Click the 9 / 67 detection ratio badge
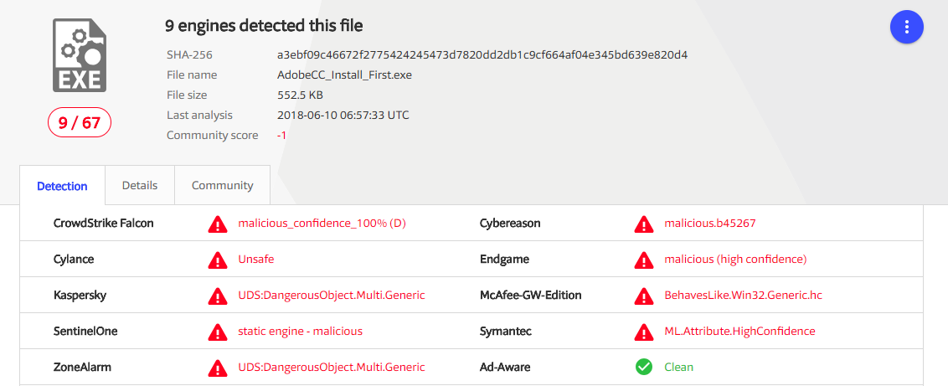Viewport: 948px width, 386px height. click(80, 123)
